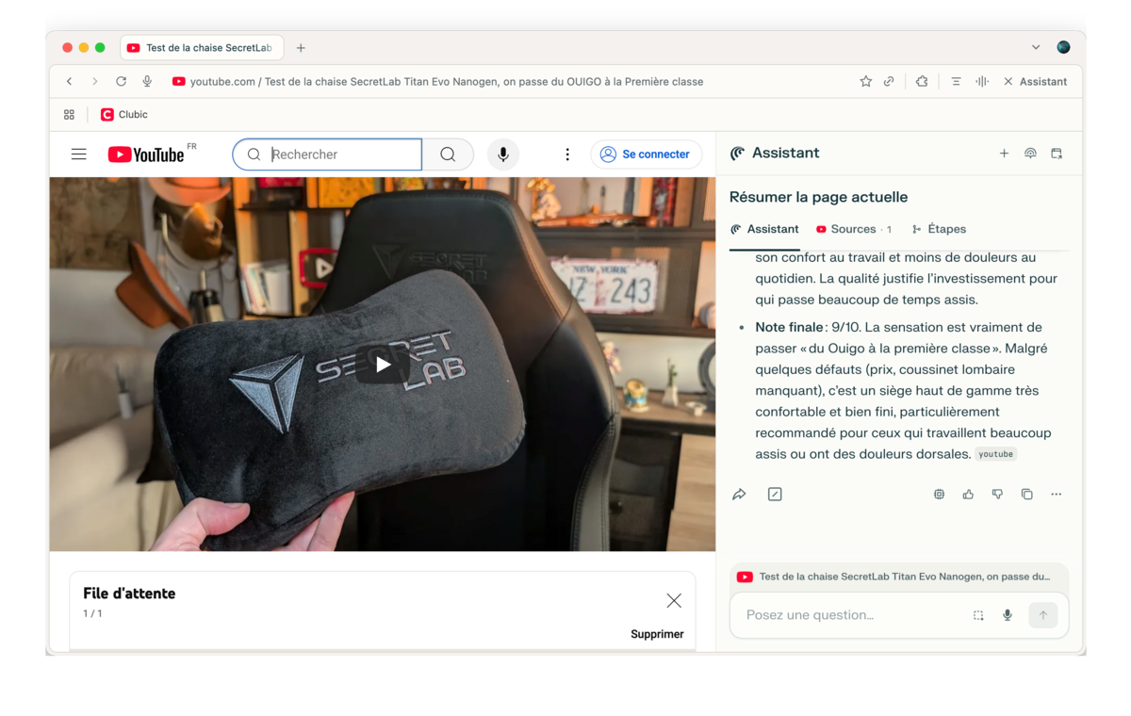Reload the current page

point(121,82)
